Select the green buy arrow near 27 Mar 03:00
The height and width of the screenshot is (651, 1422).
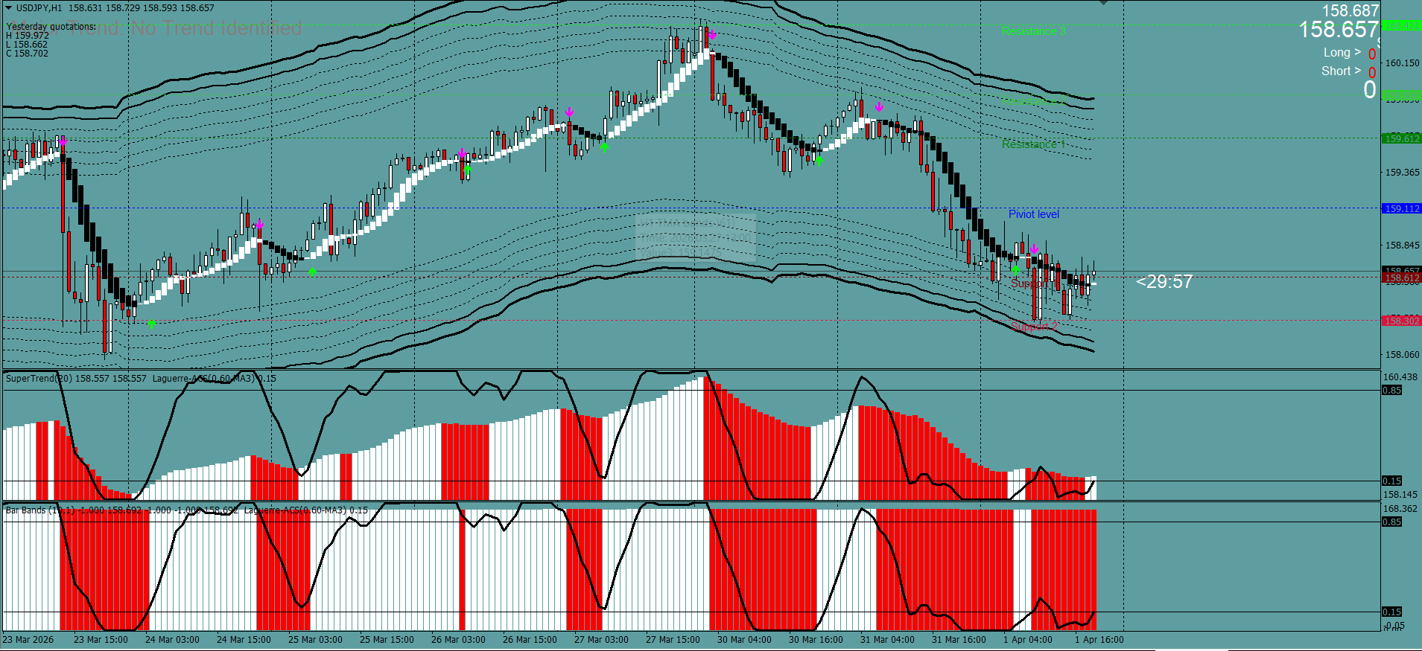pos(604,147)
